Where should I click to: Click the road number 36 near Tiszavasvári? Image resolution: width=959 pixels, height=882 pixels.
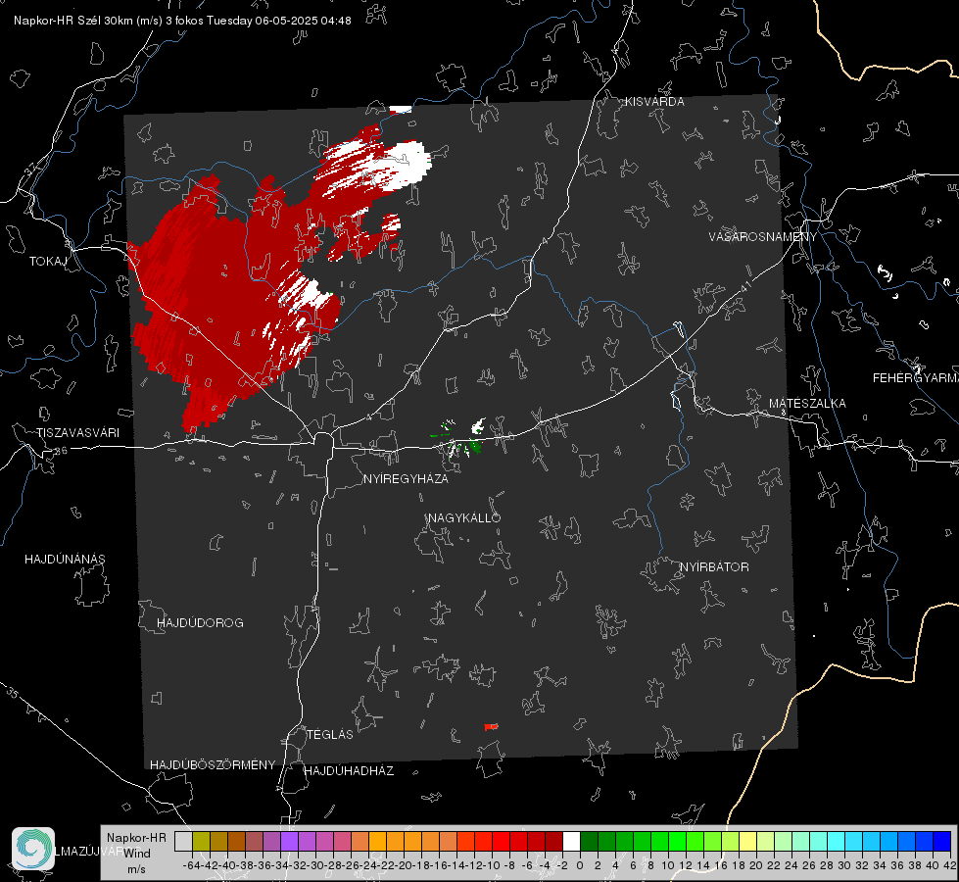tap(61, 451)
